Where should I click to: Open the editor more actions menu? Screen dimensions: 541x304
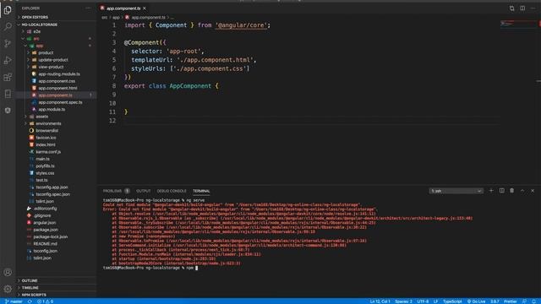pyautogui.click(x=533, y=8)
